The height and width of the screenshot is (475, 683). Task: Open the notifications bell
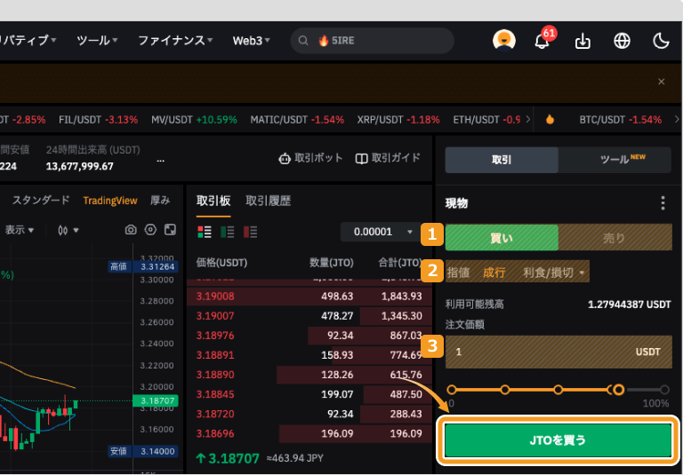[x=542, y=41]
